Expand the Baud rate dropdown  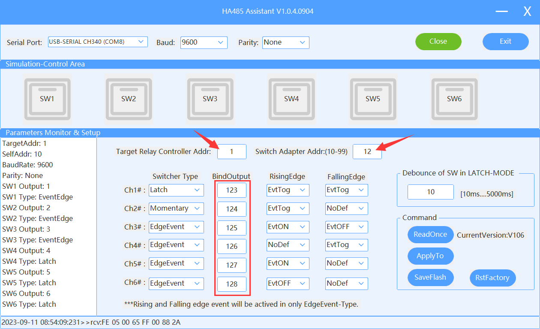tap(204, 42)
